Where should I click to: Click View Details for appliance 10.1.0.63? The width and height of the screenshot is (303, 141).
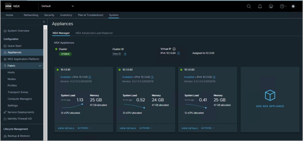coord(189,128)
